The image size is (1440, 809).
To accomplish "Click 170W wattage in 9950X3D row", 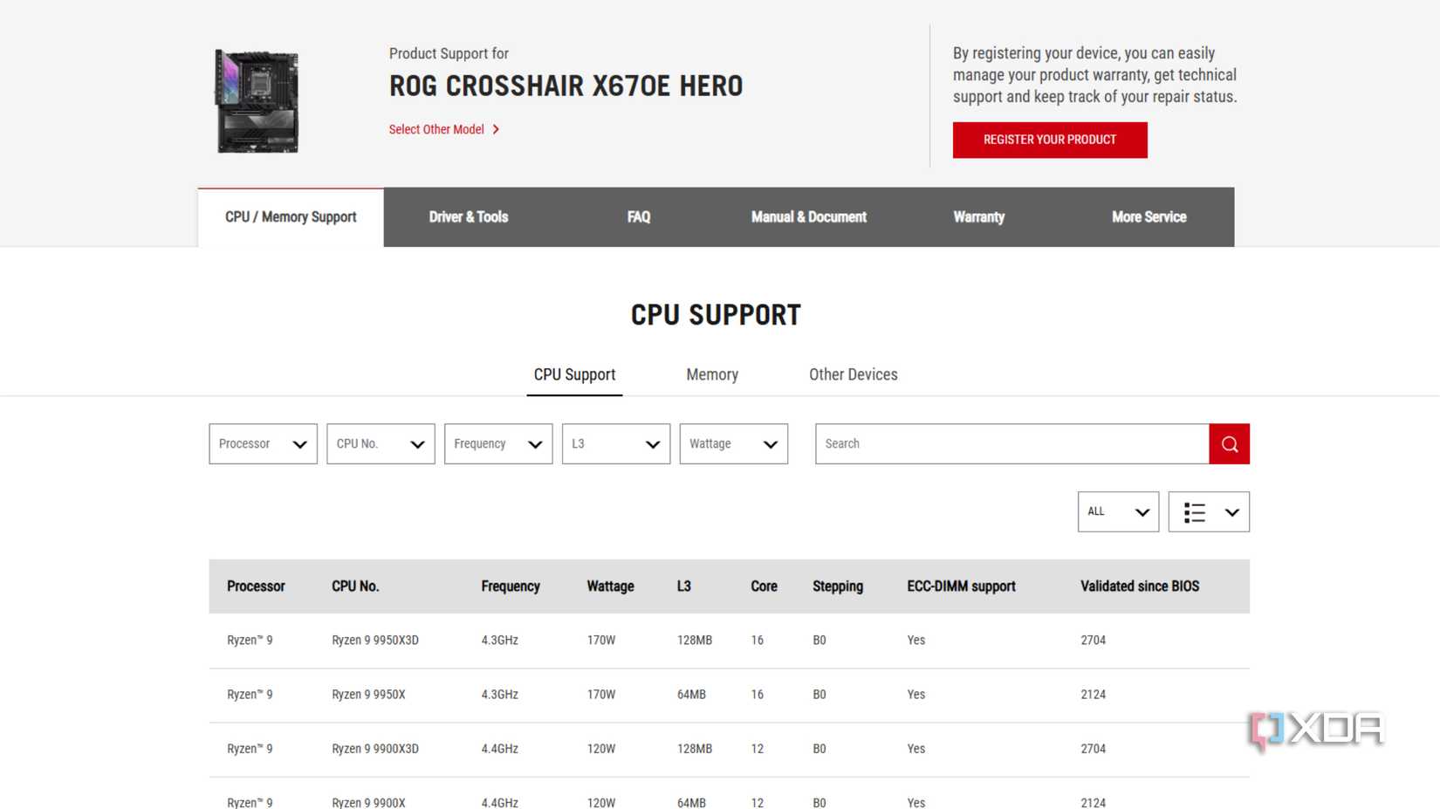I will [601, 641].
